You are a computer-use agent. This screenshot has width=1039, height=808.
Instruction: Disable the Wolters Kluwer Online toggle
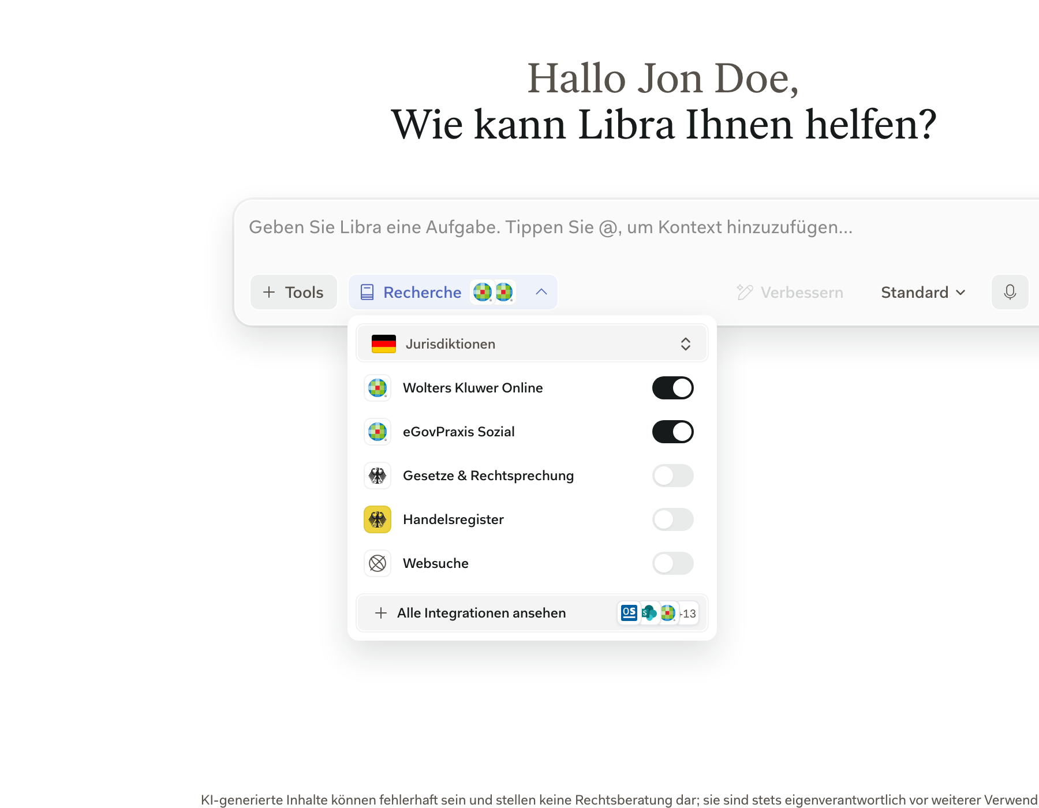click(672, 388)
